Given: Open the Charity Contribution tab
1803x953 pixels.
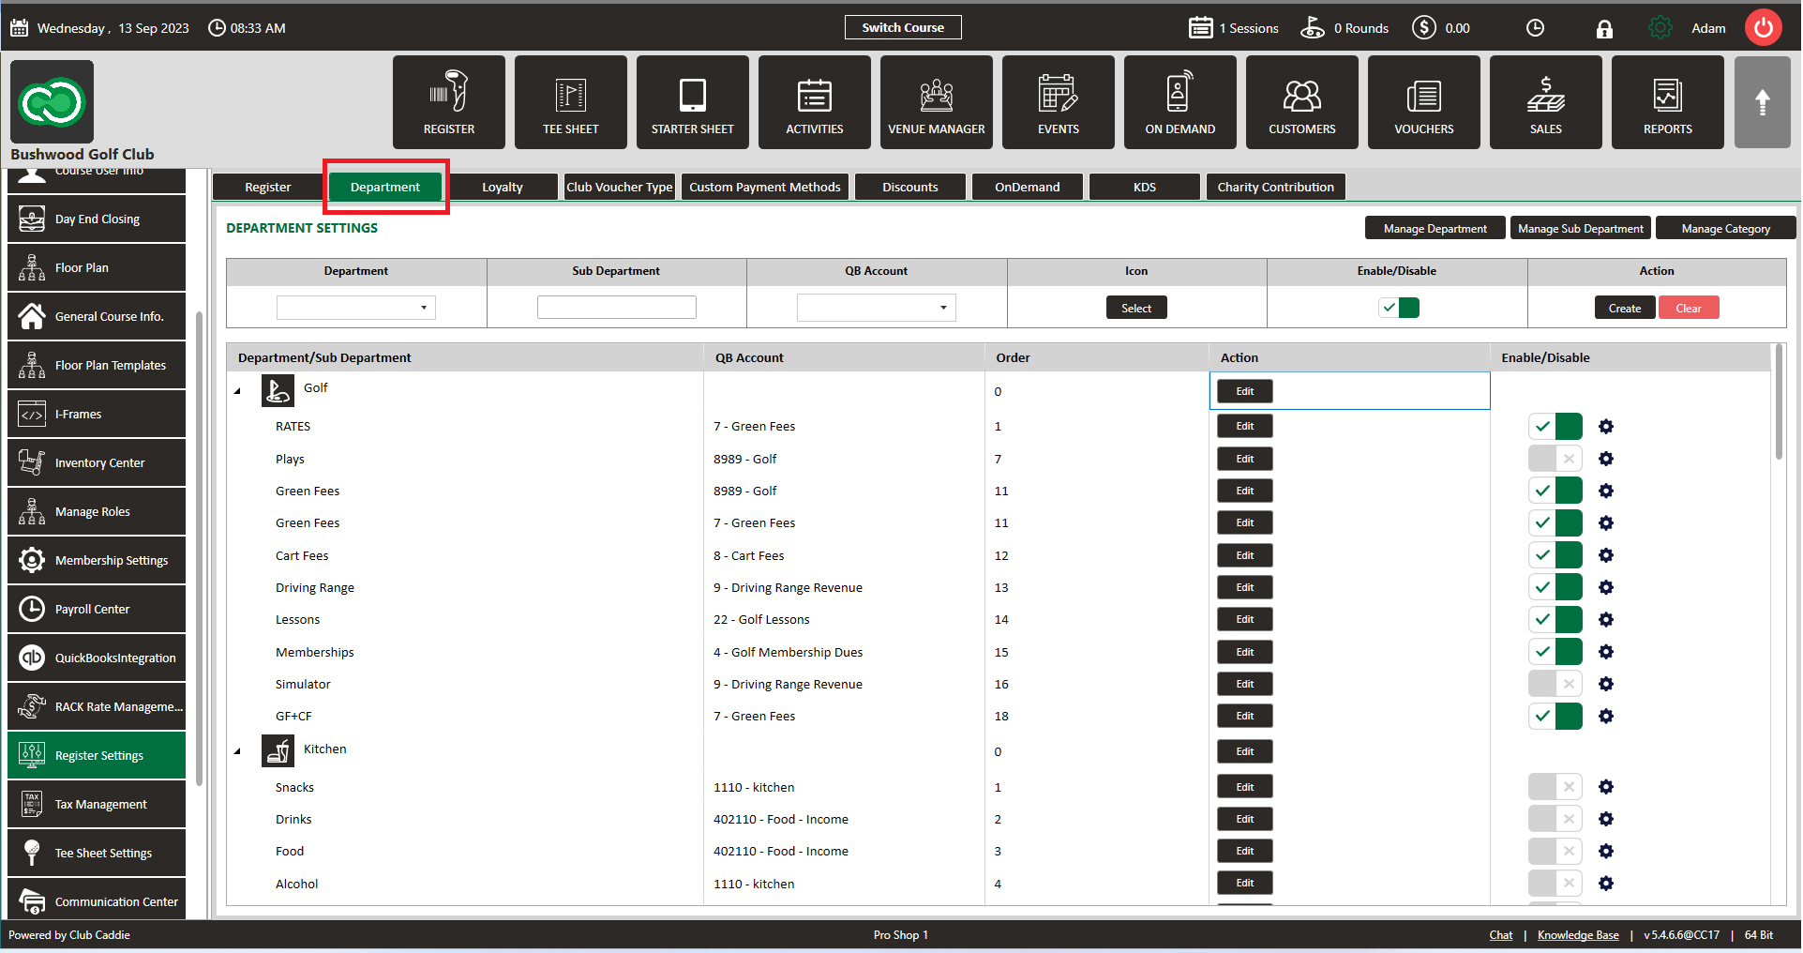Looking at the screenshot, I should 1275,187.
